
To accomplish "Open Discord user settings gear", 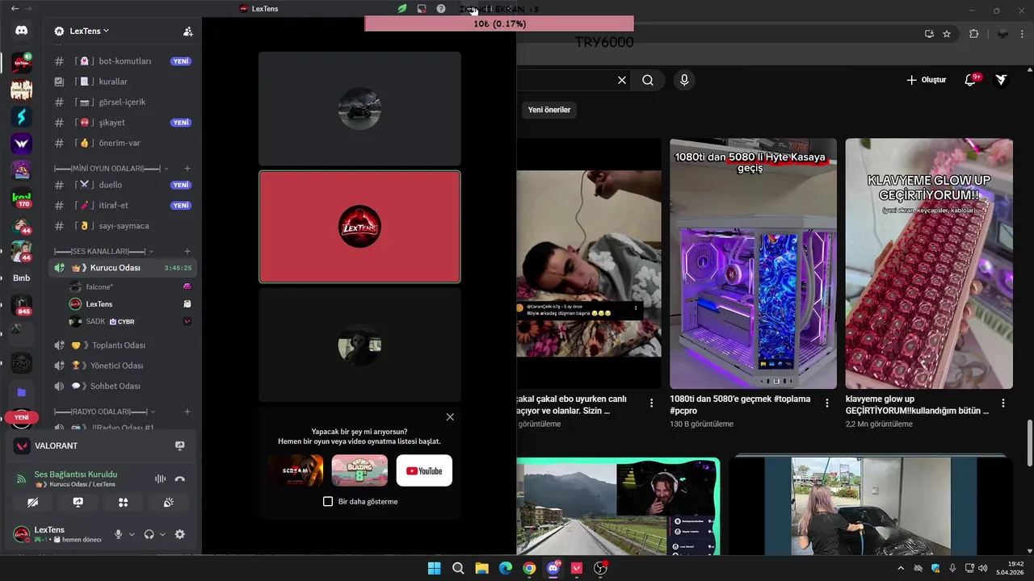I will [x=180, y=534].
